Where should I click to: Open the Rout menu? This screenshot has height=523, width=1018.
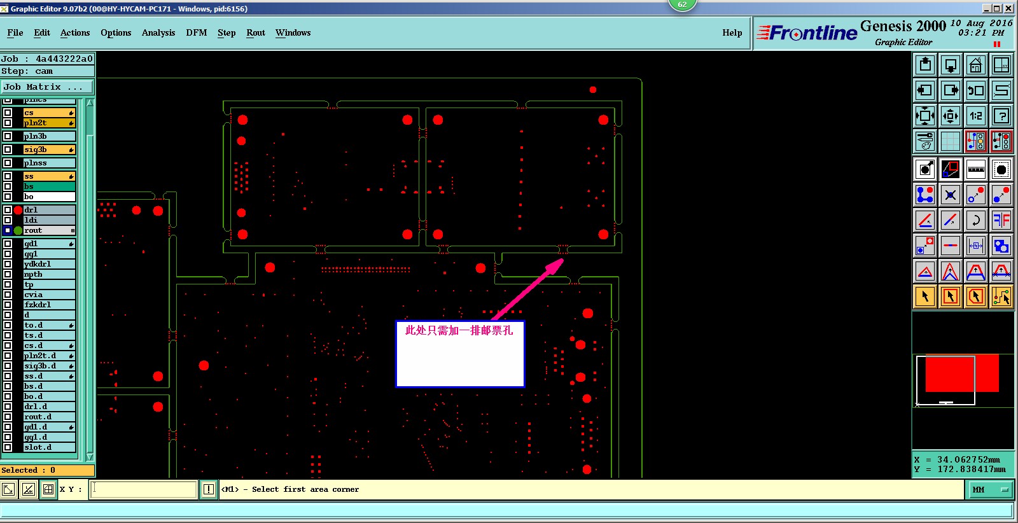click(x=256, y=32)
